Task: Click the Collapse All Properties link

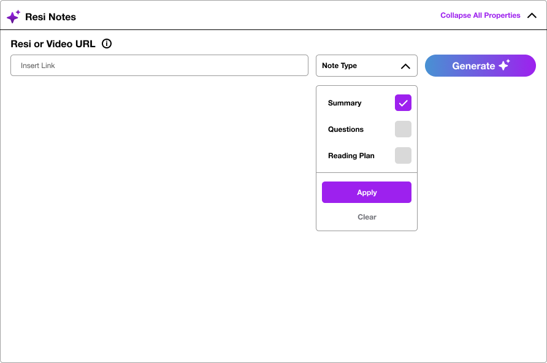Action: tap(480, 15)
